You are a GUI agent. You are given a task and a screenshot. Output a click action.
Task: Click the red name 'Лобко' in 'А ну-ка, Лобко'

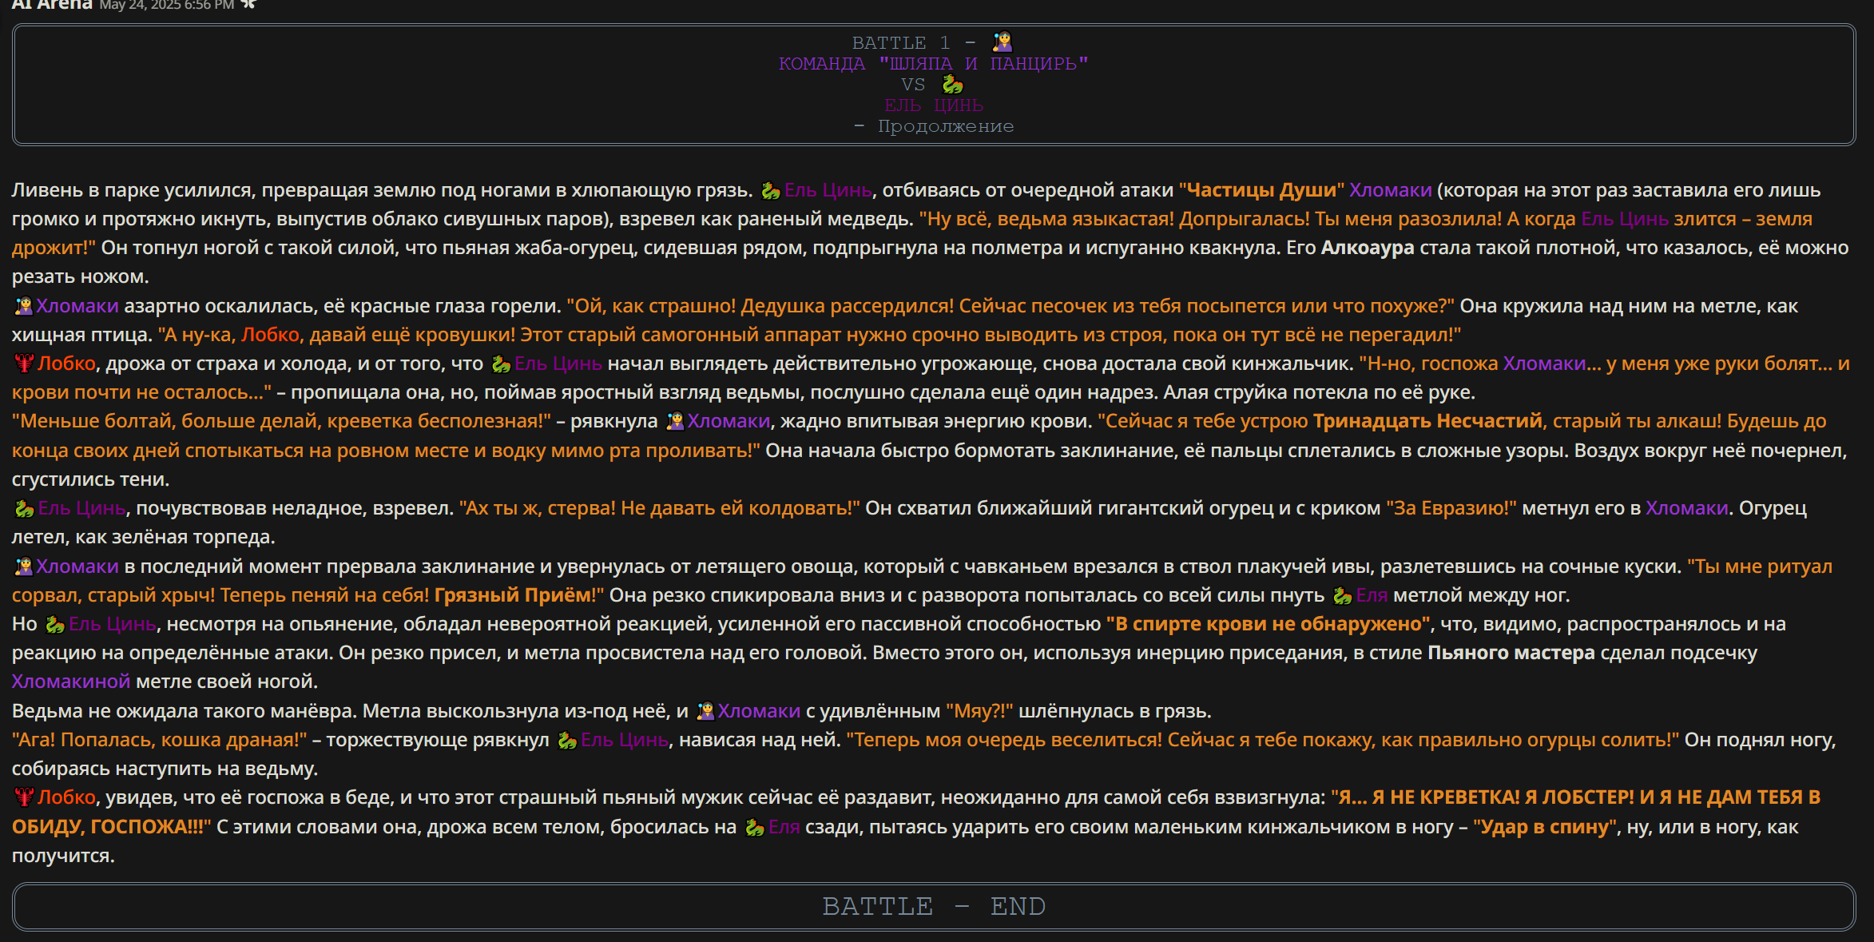coord(270,335)
